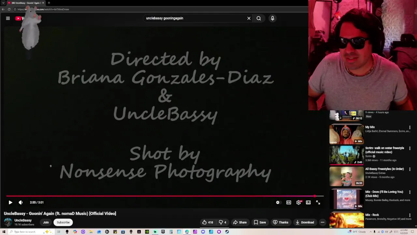This screenshot has width=417, height=235.
Task: Open the 54°F Cloudy weather widget
Action: coord(357,232)
